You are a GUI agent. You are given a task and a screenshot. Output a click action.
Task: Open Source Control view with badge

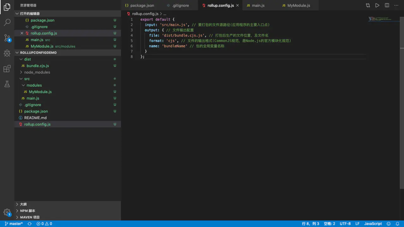pos(7,38)
